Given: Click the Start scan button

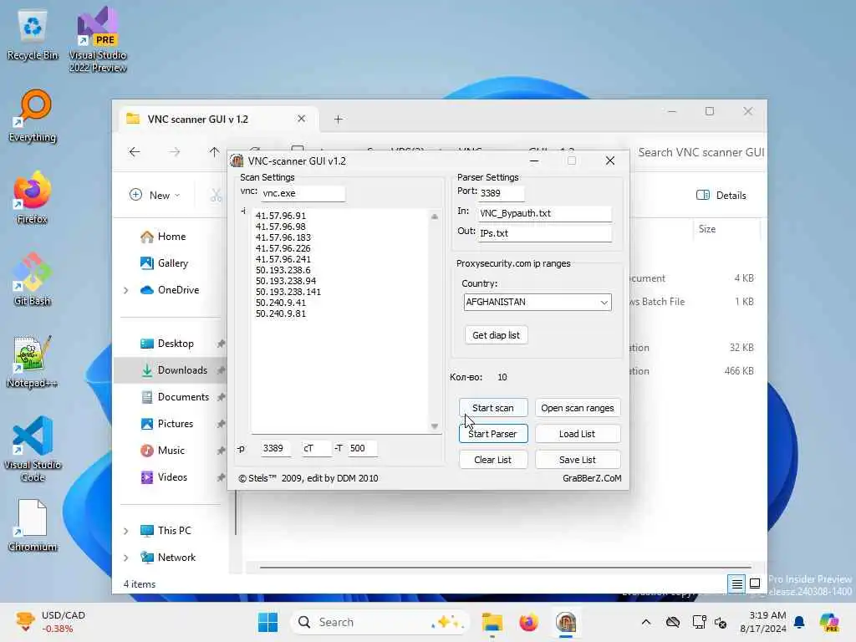Looking at the screenshot, I should pos(493,408).
